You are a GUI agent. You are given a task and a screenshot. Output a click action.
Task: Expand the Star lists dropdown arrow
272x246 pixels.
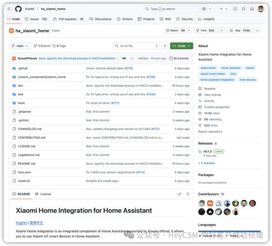pyautogui.click(x=257, y=31)
